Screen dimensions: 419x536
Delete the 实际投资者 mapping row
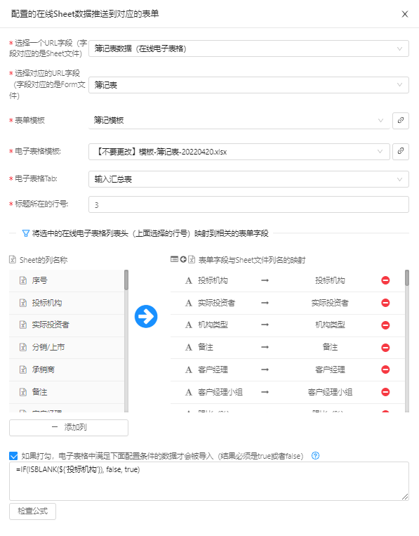(385, 303)
